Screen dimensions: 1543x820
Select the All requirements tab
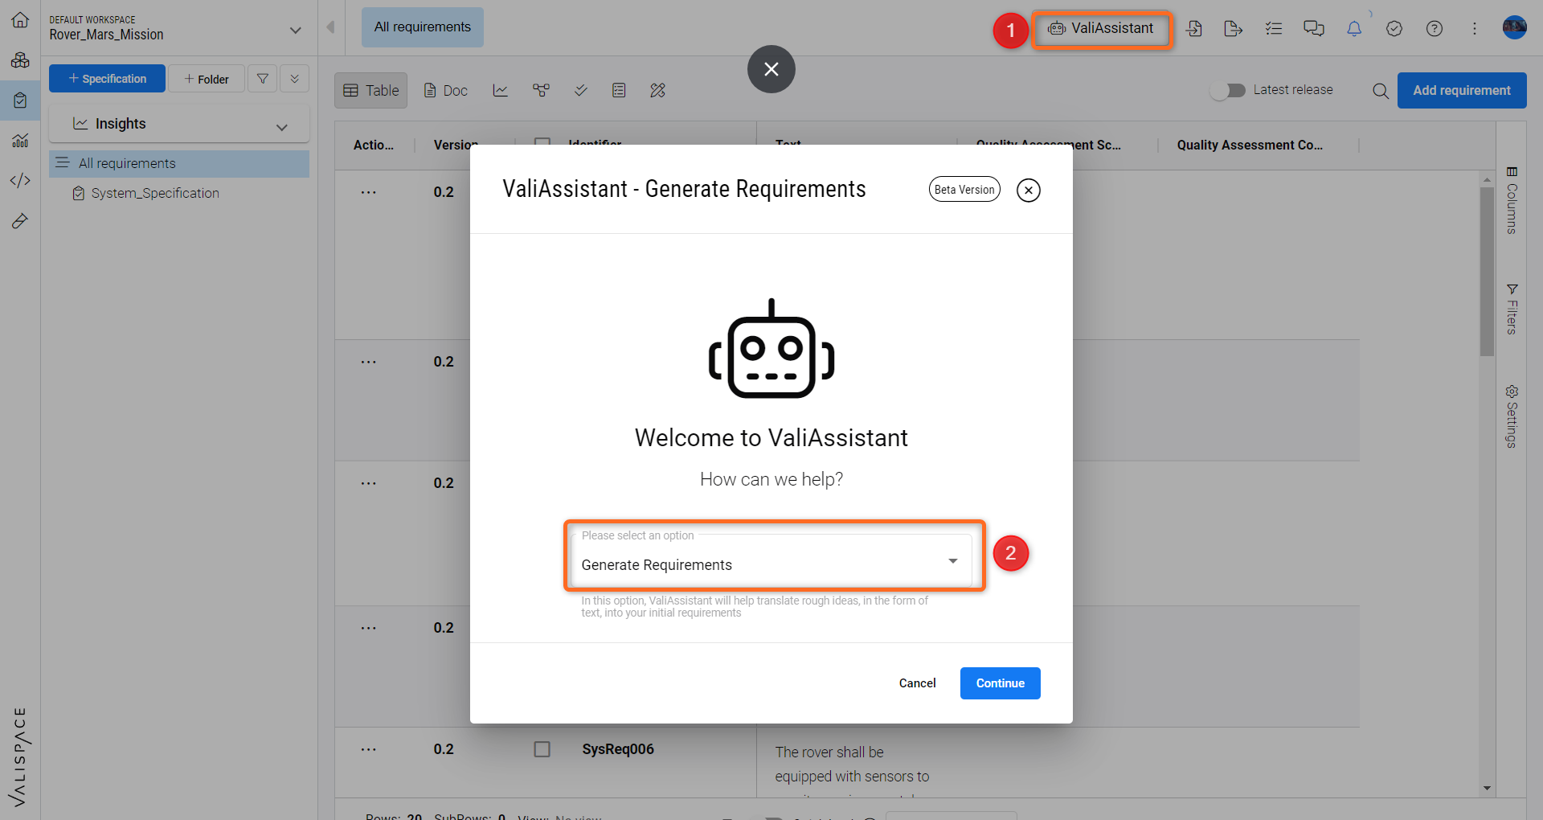(423, 27)
